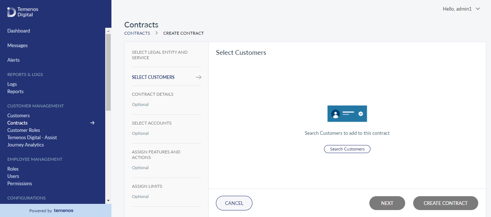Viewport: 491px width, 217px height.
Task: Click the CONTRACTS breadcrumb link
Action: (x=137, y=33)
